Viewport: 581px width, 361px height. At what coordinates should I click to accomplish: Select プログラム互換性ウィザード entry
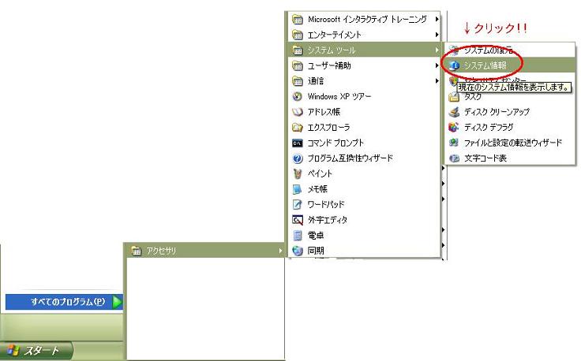[x=349, y=158]
